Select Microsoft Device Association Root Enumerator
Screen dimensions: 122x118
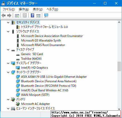pyautogui.click(x=52, y=36)
